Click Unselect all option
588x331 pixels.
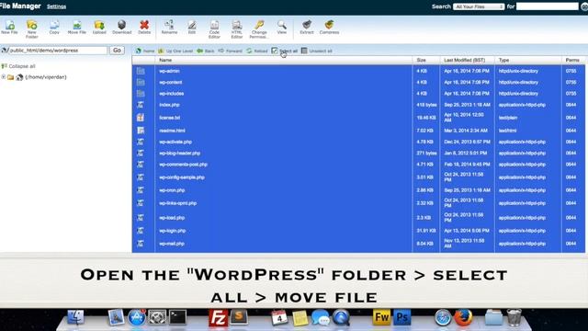point(316,51)
